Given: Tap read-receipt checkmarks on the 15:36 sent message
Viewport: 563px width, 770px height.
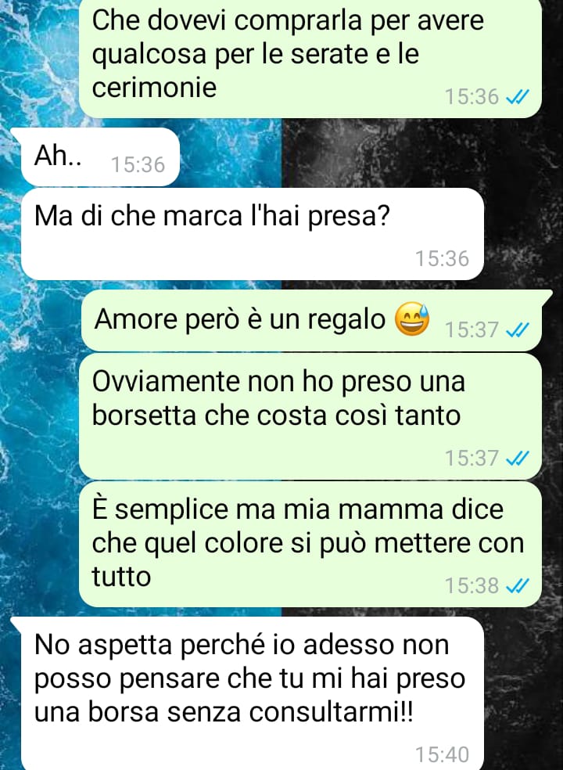Looking at the screenshot, I should [518, 97].
